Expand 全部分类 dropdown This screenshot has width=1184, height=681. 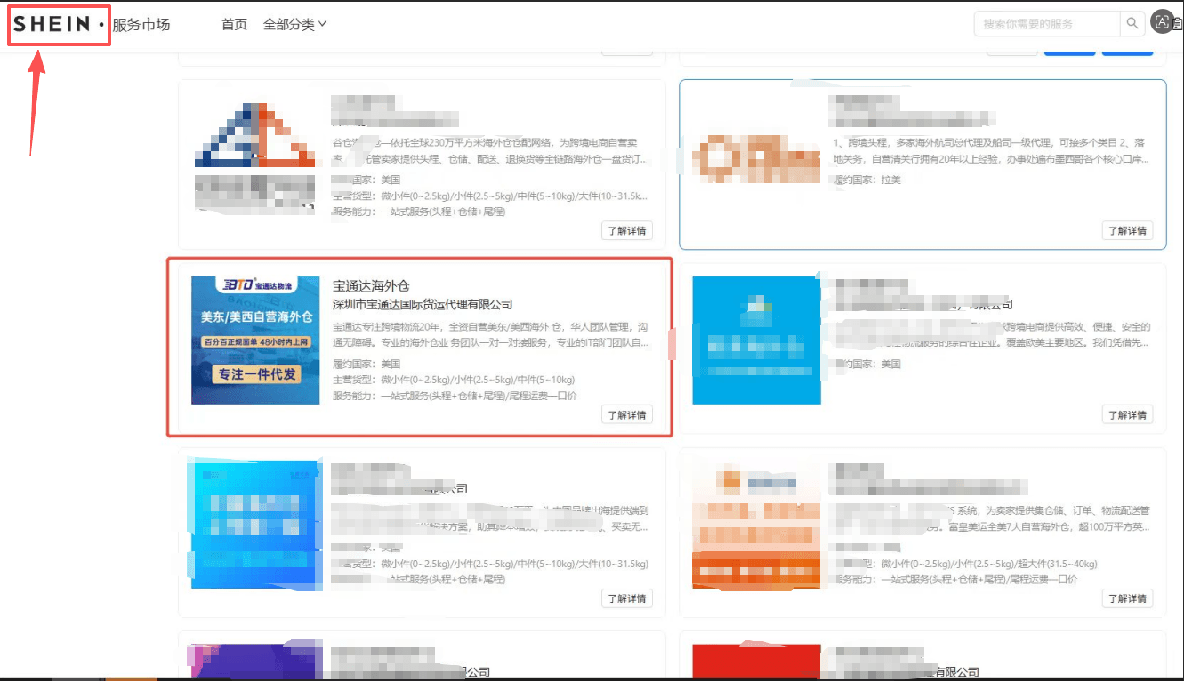point(294,25)
